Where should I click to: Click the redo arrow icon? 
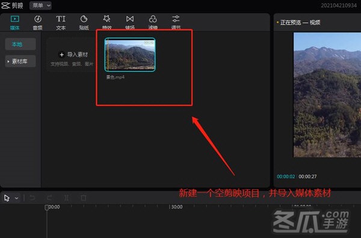49,198
